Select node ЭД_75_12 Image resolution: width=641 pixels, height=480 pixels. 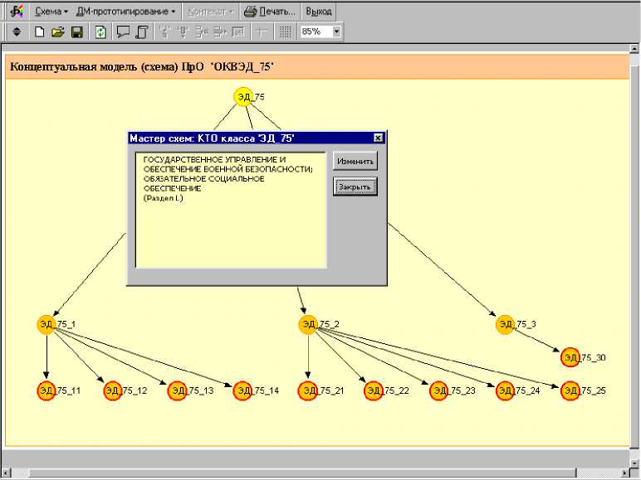(112, 390)
